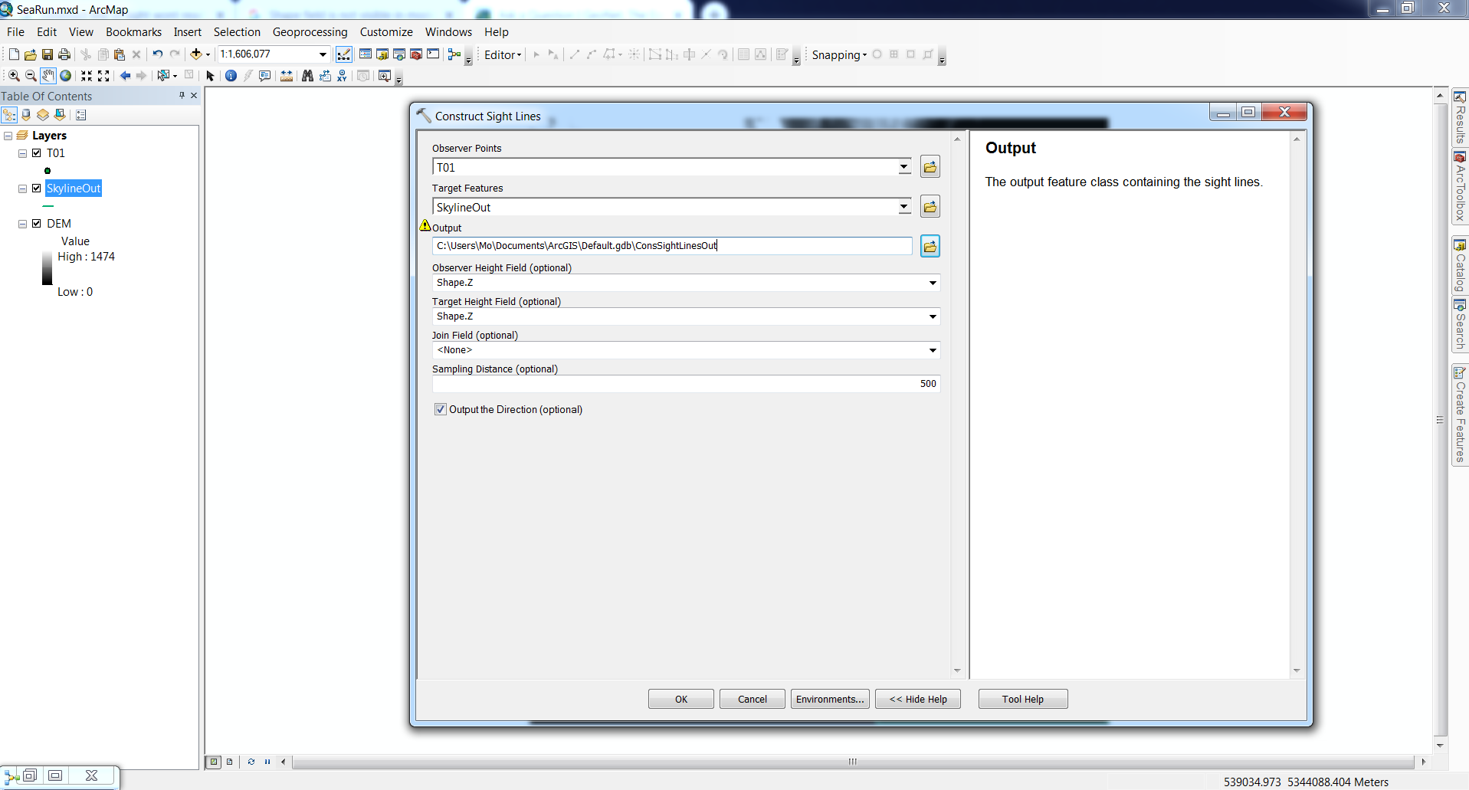
Task: Click the Add Data plus icon
Action: point(196,54)
